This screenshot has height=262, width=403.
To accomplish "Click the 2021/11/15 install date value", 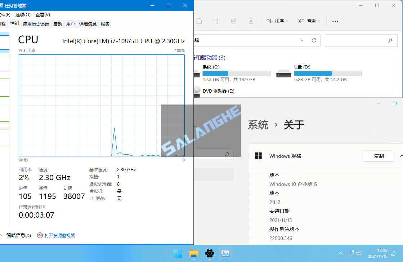I will (281, 220).
